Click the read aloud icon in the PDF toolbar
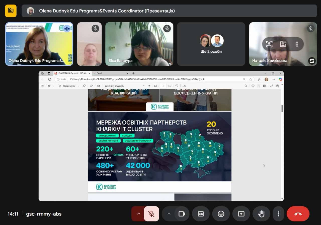 pyautogui.click(x=91, y=86)
